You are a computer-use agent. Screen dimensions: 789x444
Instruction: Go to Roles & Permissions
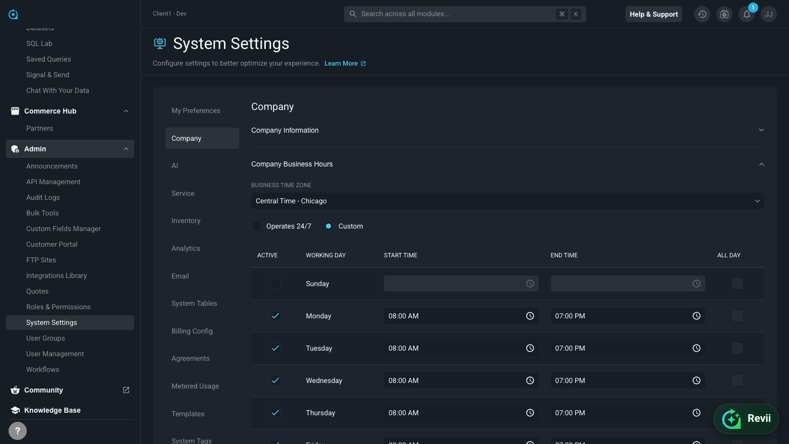[59, 307]
